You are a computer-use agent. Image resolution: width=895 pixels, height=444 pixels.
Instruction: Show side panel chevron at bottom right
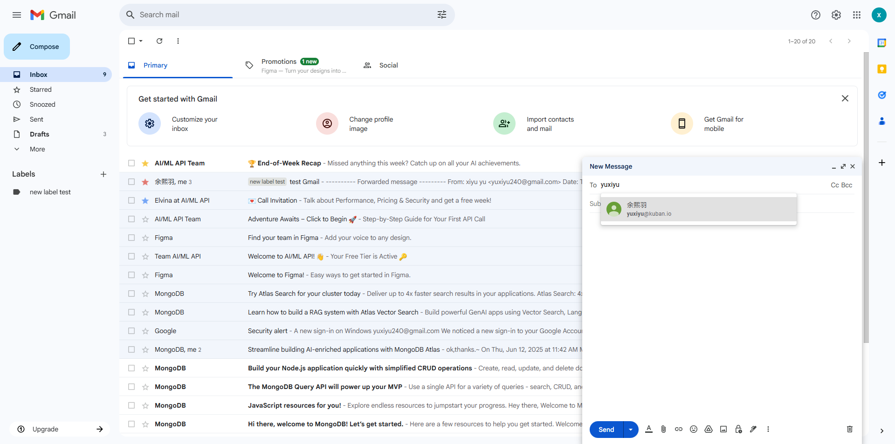tap(882, 431)
